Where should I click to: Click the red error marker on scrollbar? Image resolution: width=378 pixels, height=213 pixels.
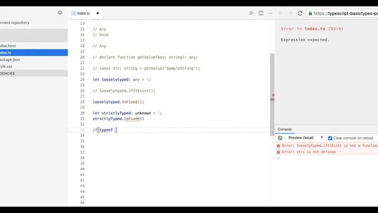point(273,95)
